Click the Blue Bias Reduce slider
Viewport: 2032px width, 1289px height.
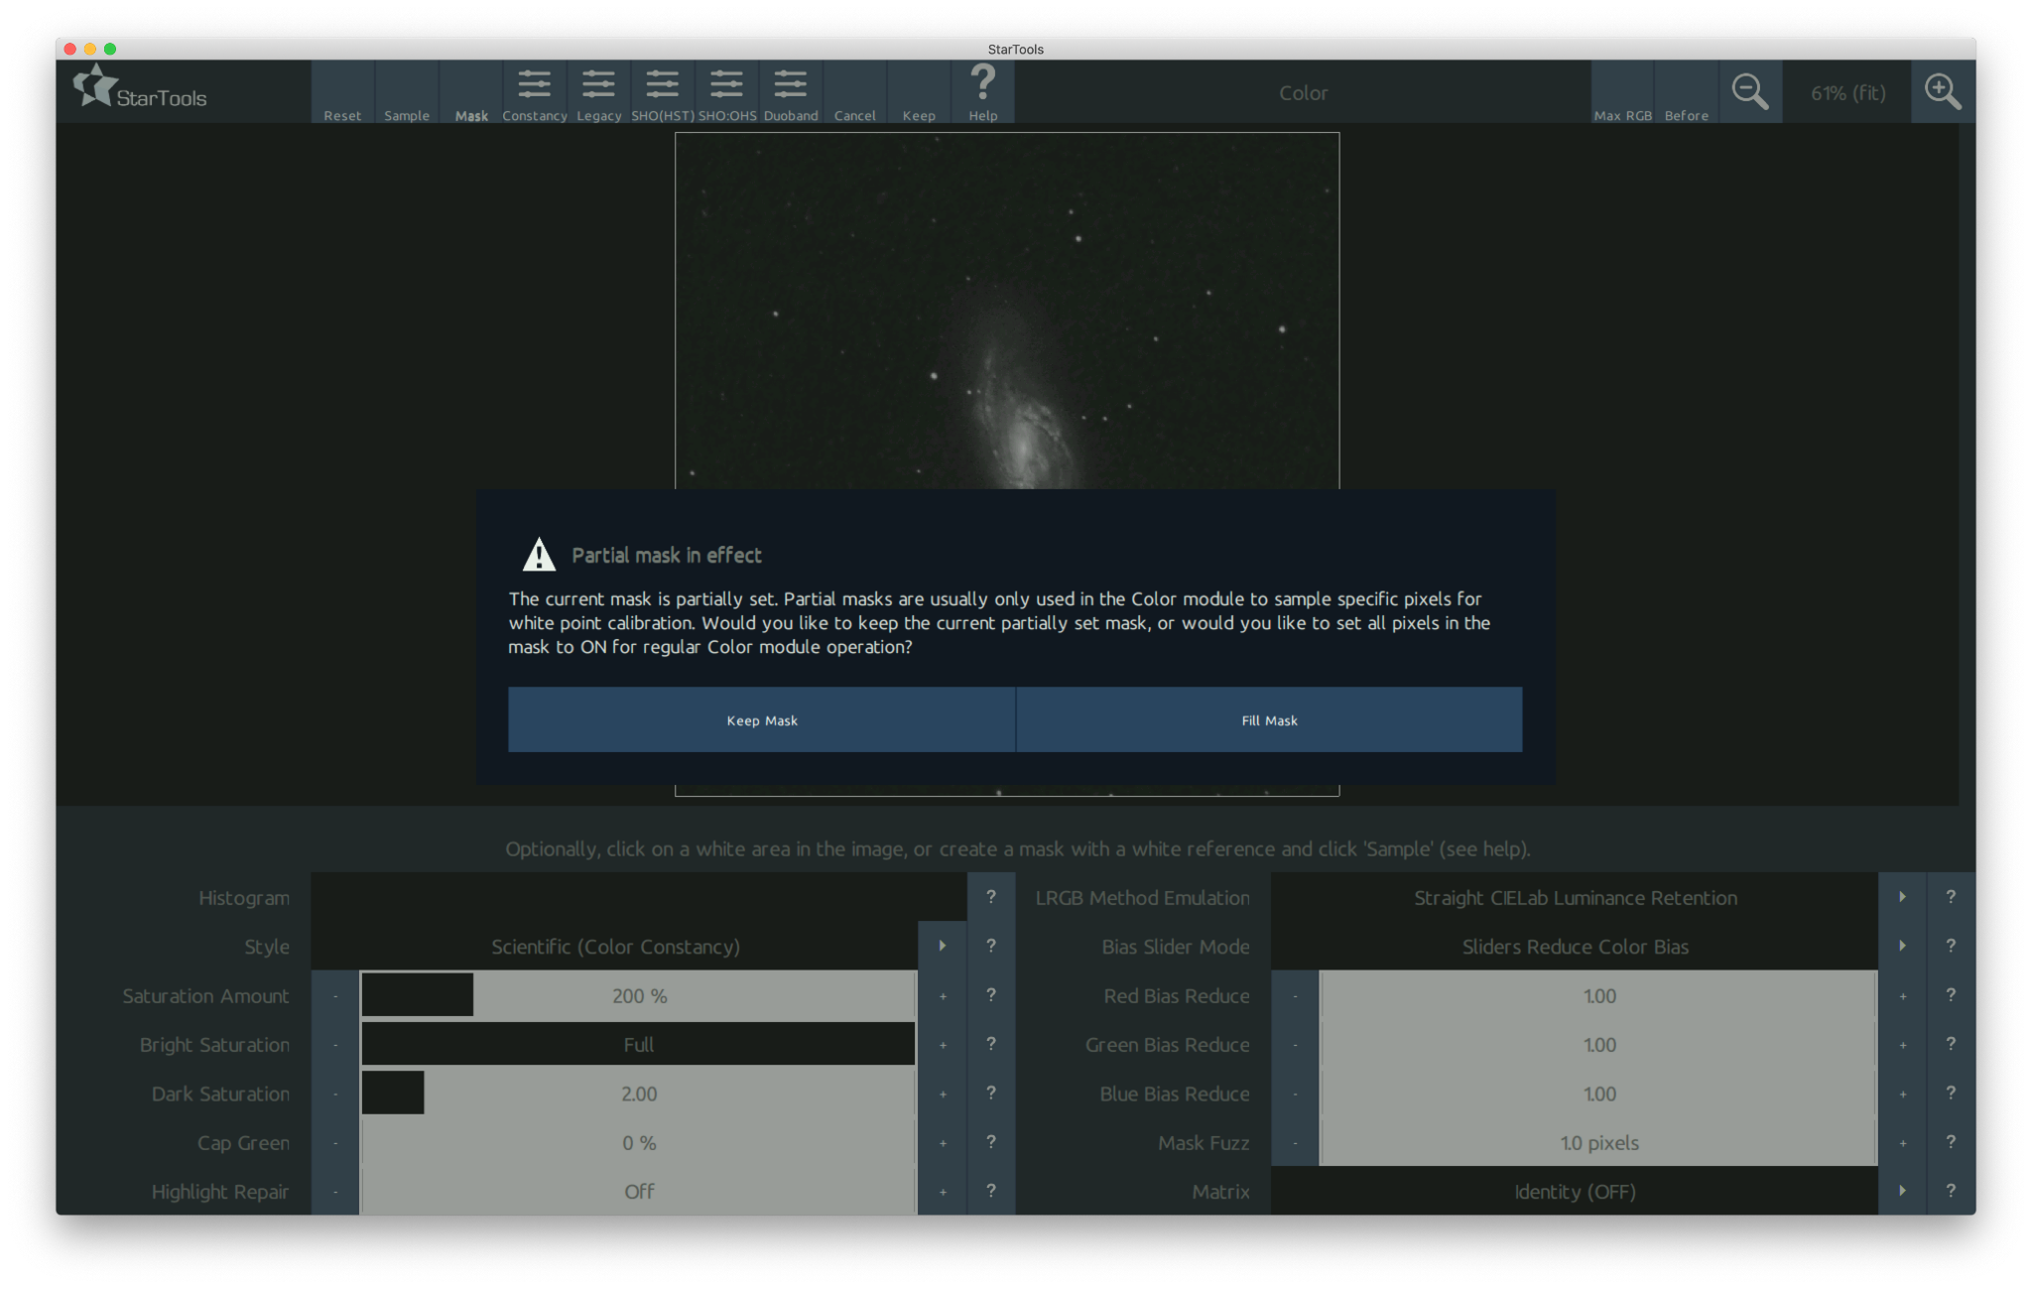[x=1598, y=1094]
